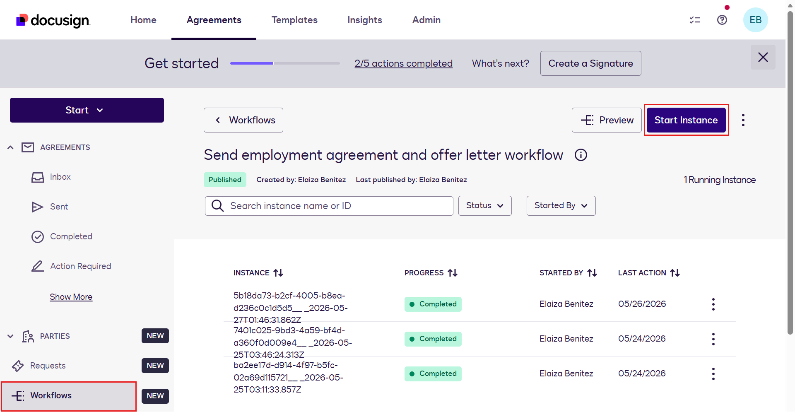
Task: Click the NEW badge beside Requests
Action: tap(155, 366)
